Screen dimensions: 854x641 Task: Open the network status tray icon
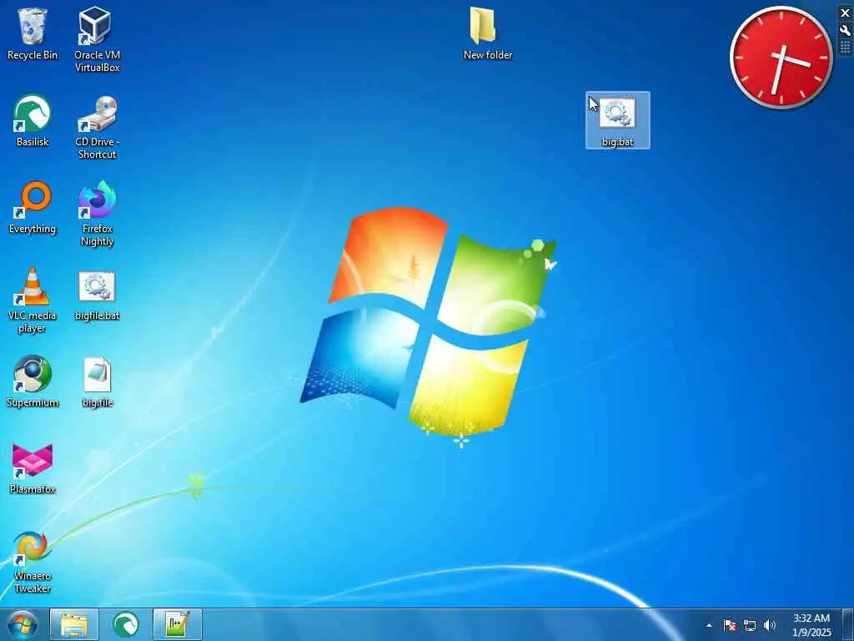(x=750, y=625)
